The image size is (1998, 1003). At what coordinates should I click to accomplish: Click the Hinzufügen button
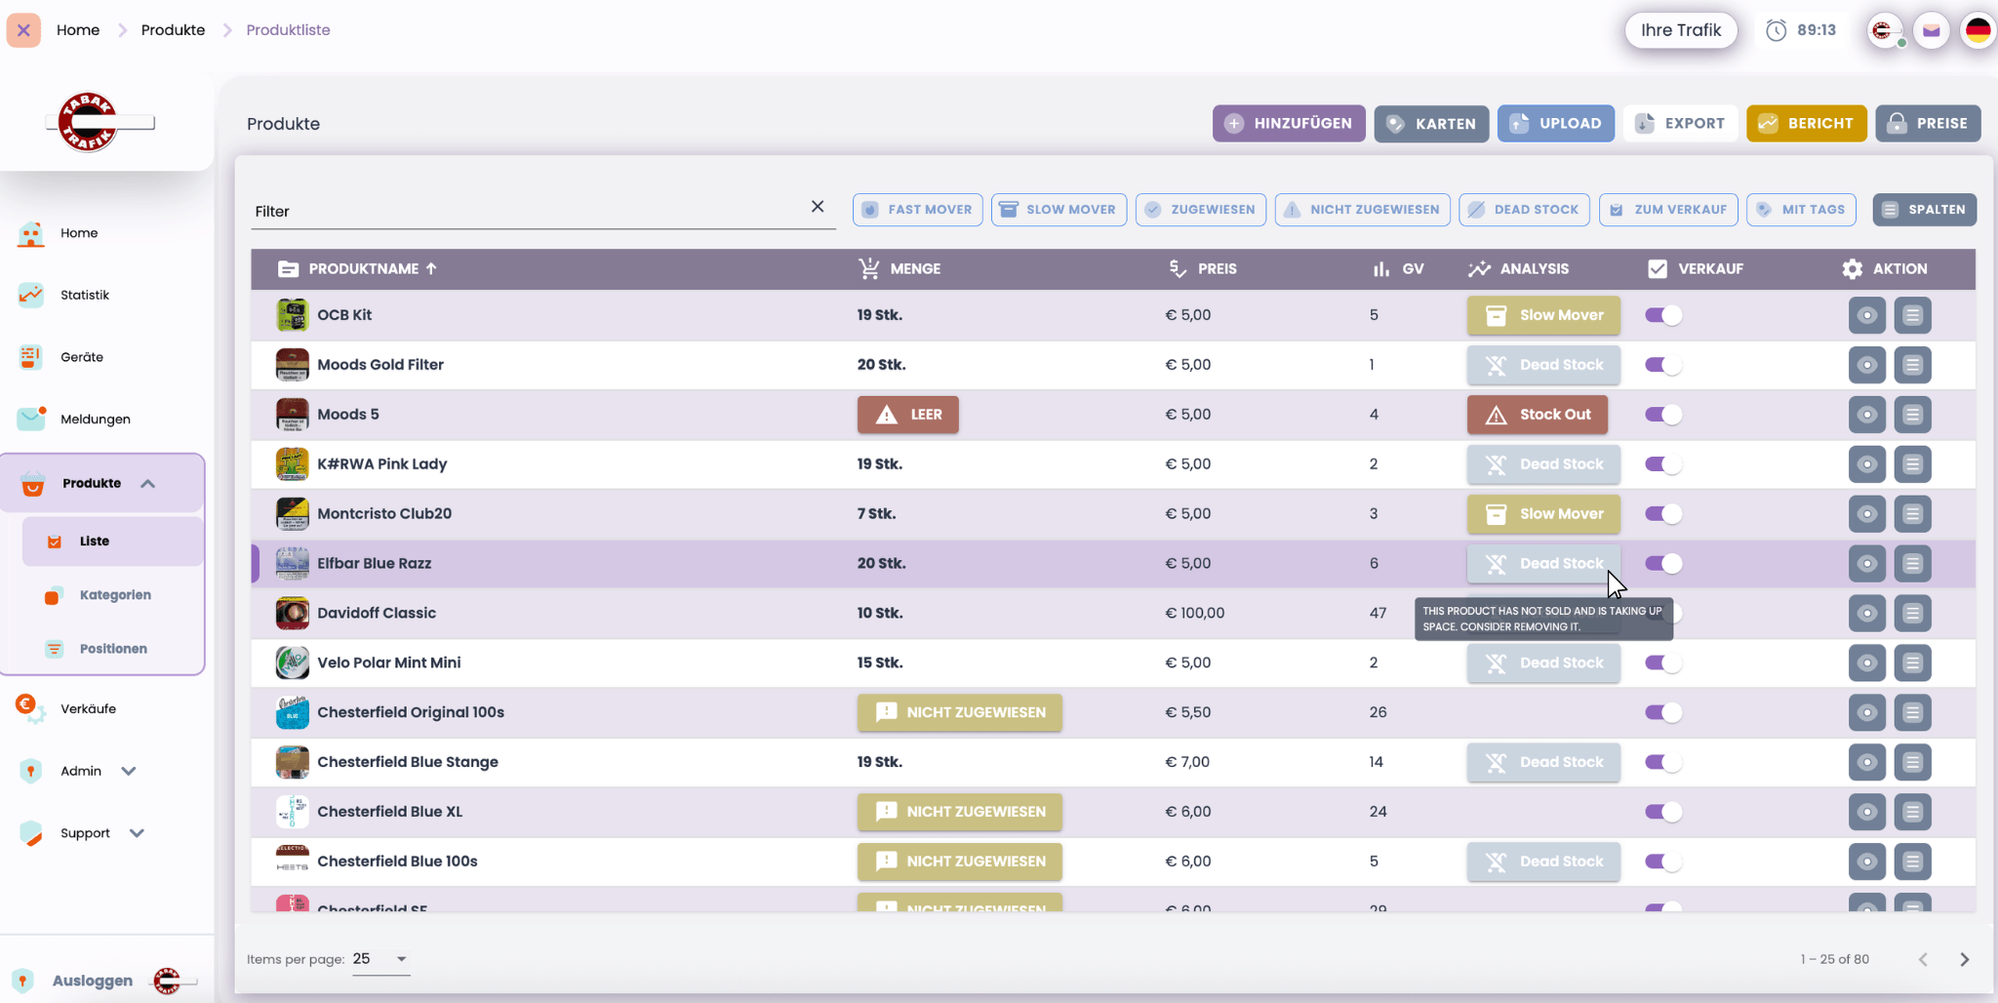pos(1288,124)
